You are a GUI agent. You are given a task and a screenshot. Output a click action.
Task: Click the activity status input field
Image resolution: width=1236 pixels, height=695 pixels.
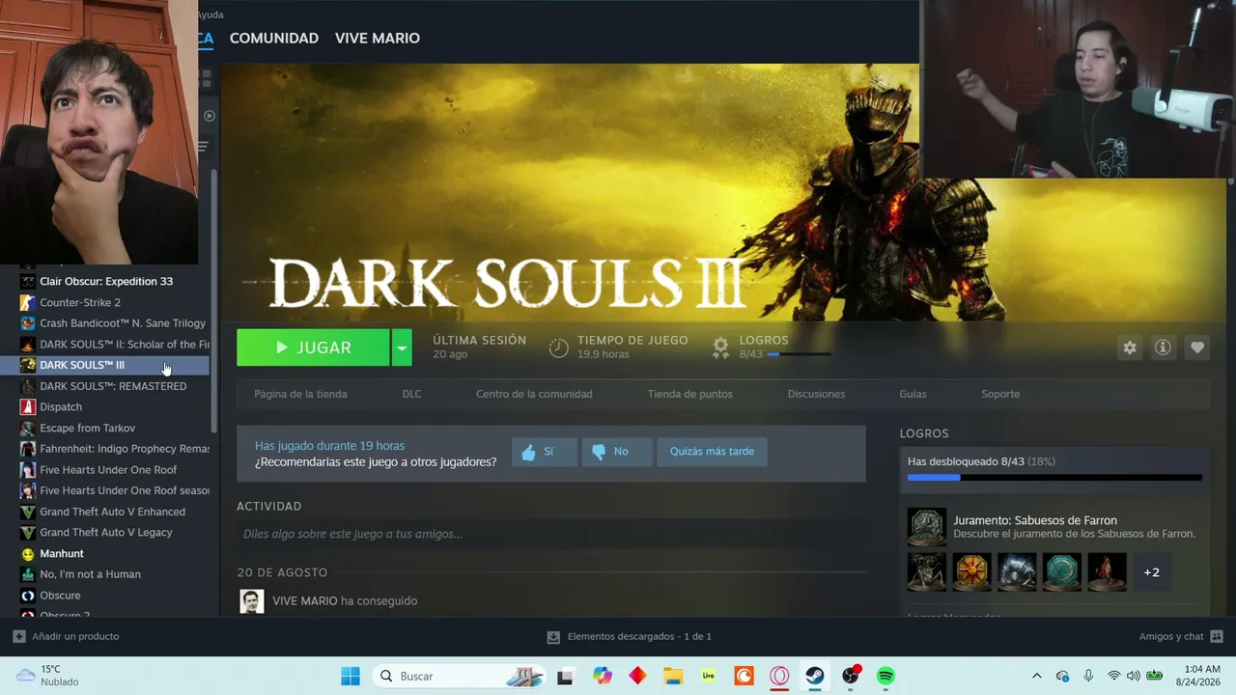550,534
